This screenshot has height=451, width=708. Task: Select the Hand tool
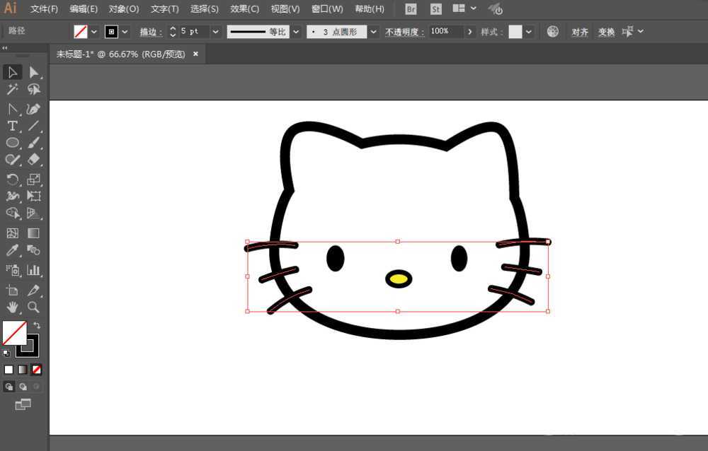[12, 307]
